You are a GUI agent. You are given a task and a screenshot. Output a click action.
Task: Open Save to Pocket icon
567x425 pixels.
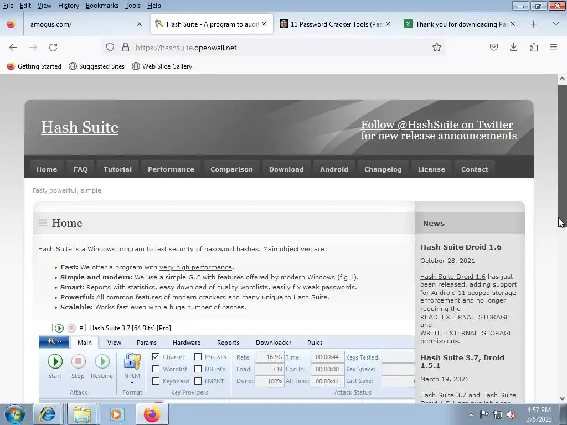click(x=494, y=48)
